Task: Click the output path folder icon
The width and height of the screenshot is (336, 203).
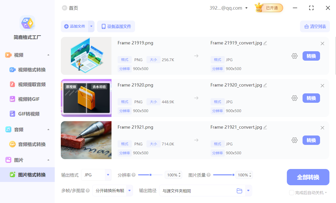Action: (239, 191)
